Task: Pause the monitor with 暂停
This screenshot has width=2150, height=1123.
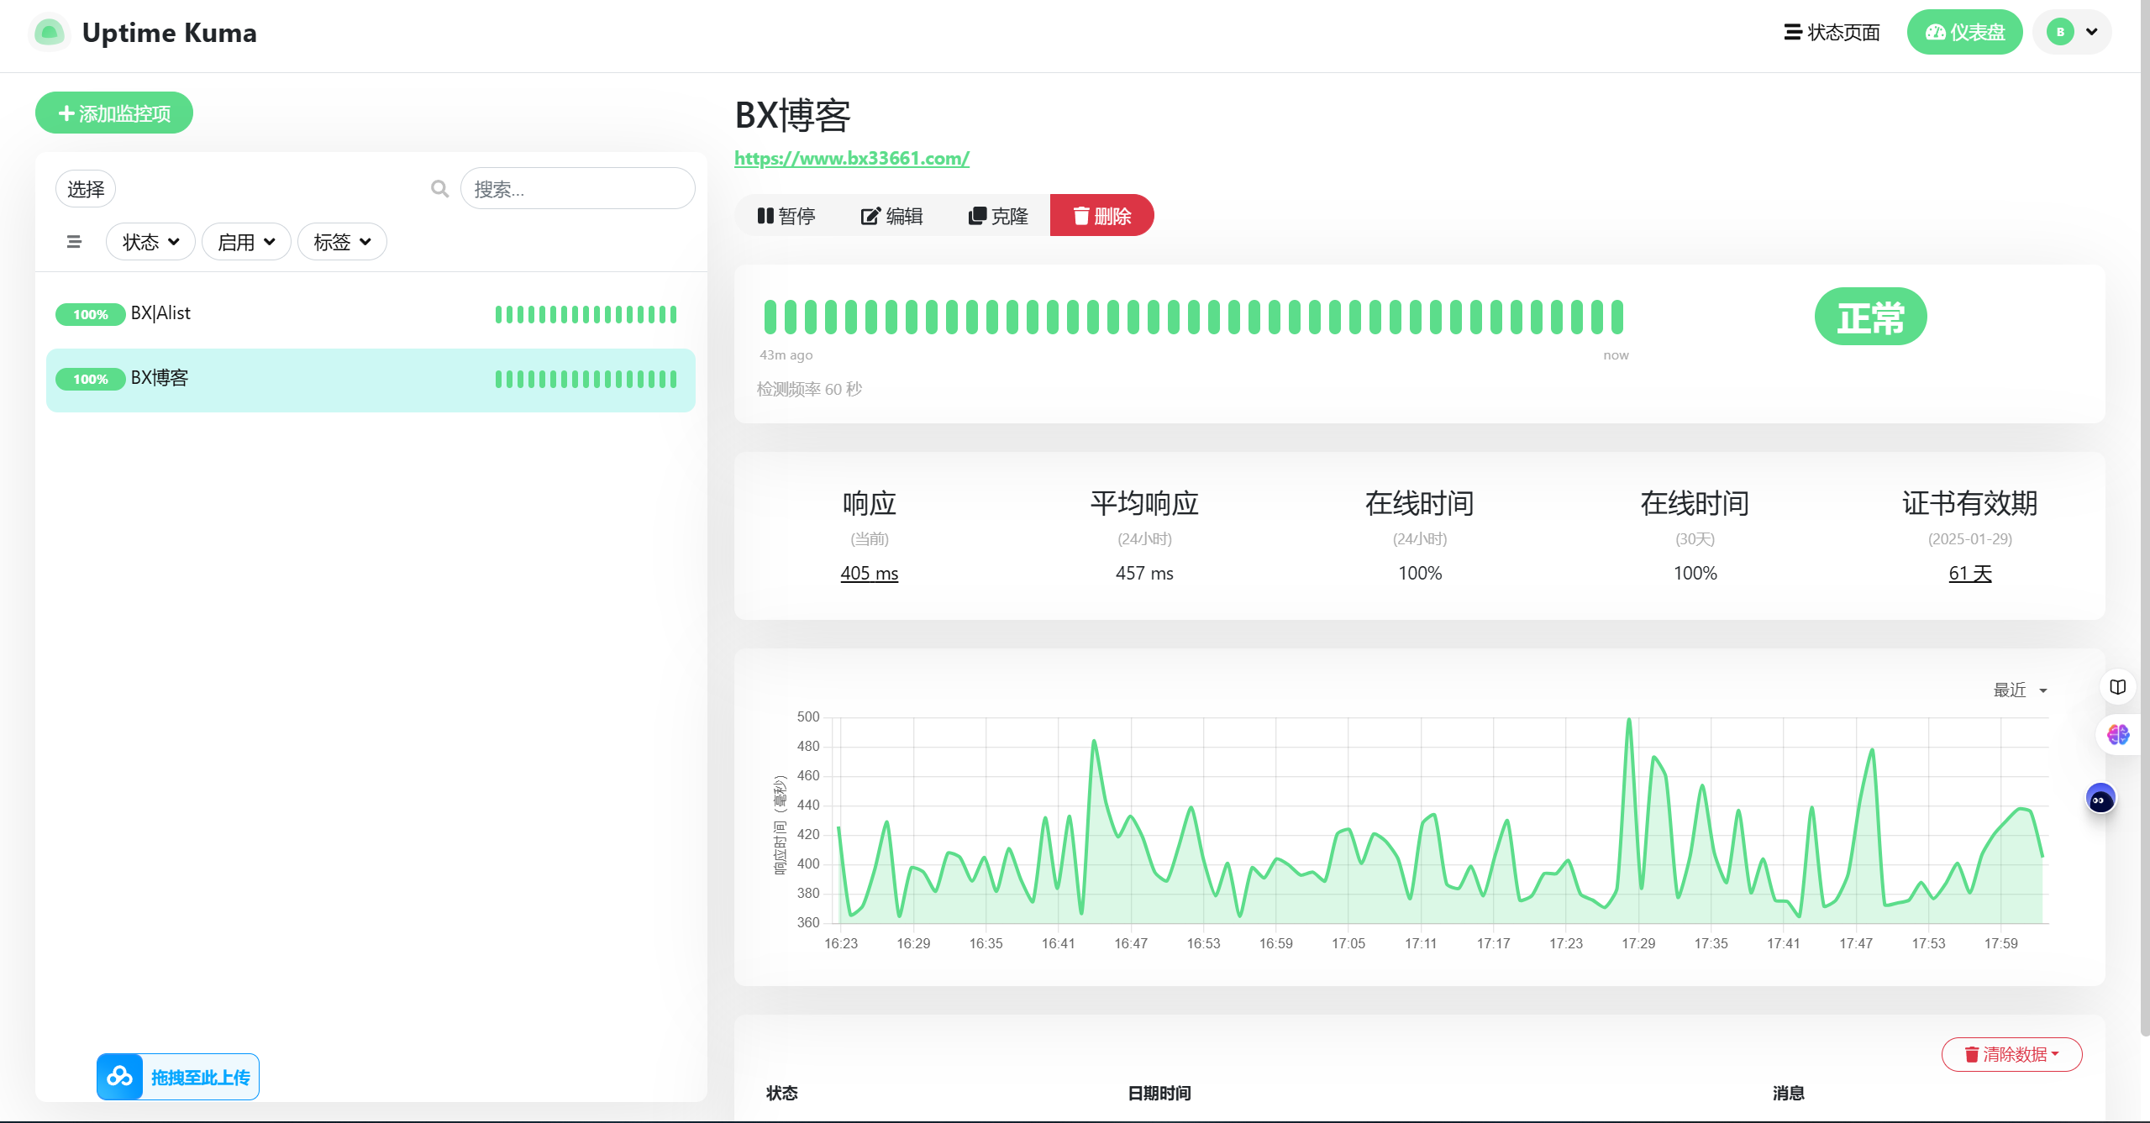Action: coord(786,216)
